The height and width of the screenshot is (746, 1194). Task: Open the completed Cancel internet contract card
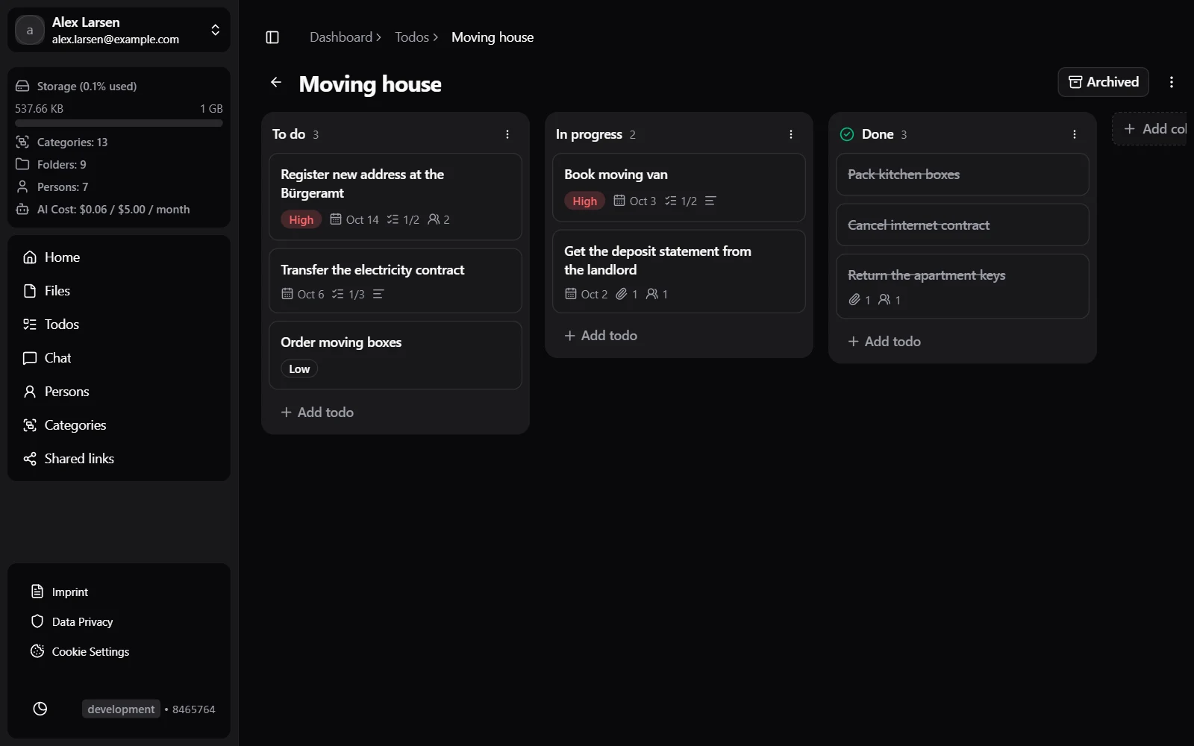click(963, 225)
